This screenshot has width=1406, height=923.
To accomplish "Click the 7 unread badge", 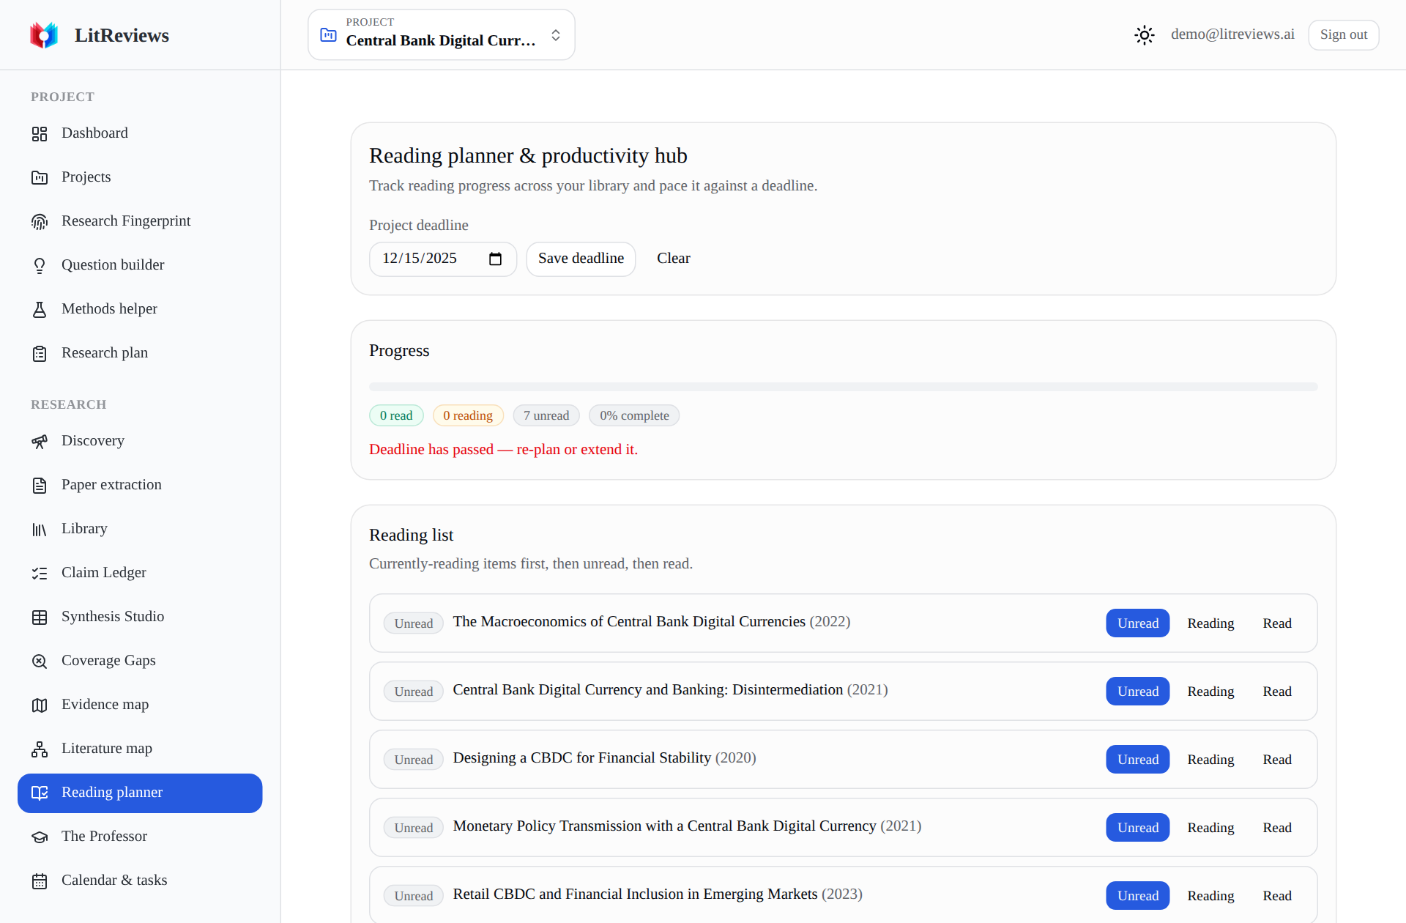I will 546,415.
